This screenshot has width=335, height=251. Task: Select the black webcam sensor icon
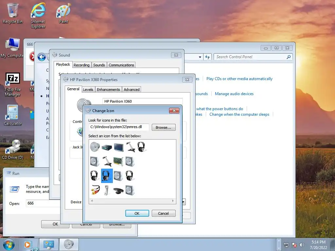(x=118, y=191)
